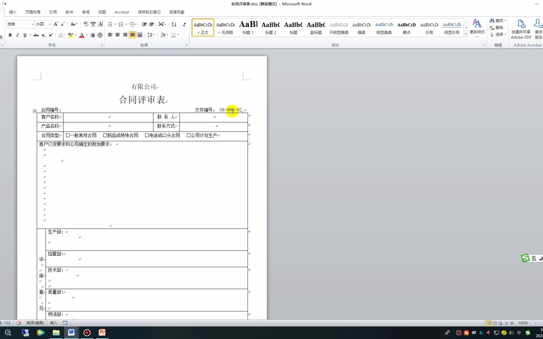This screenshot has width=543, height=339.
Task: Apply paragraph shading fill color
Action: pyautogui.click(x=163, y=35)
